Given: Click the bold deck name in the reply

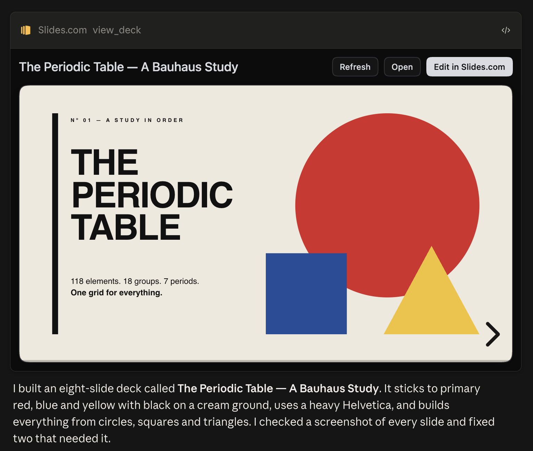Looking at the screenshot, I should pos(278,388).
